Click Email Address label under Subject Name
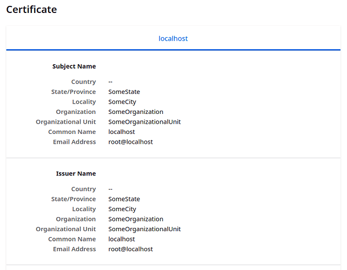347x270 pixels. (75, 141)
